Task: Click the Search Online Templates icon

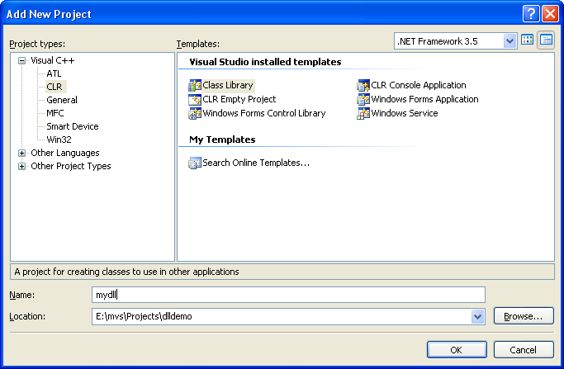Action: pos(195,163)
